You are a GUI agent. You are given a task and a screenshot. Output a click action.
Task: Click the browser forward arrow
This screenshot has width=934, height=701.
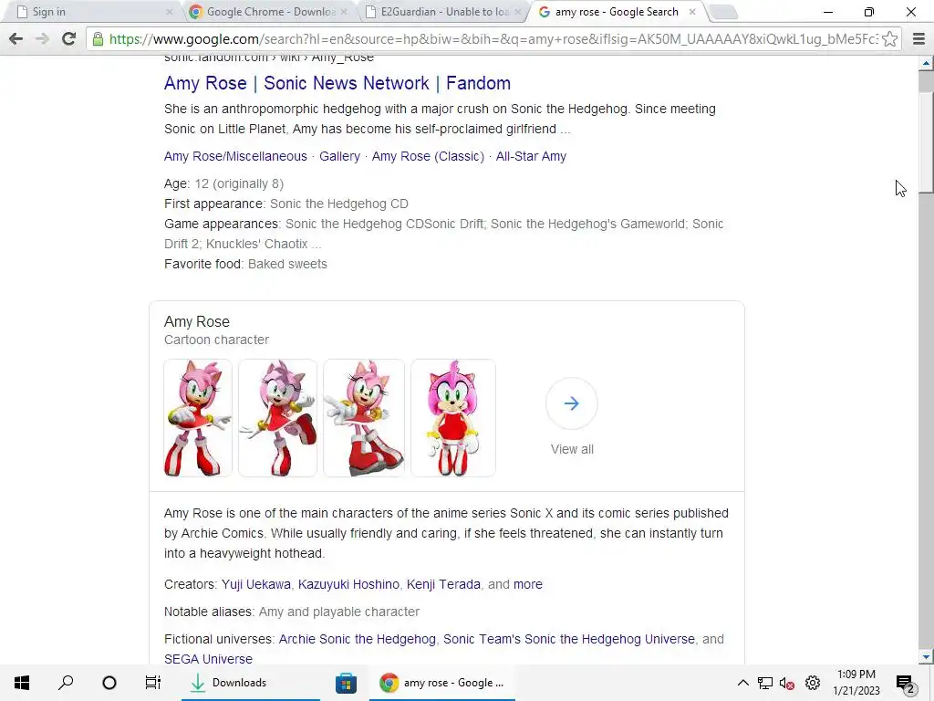(42, 39)
